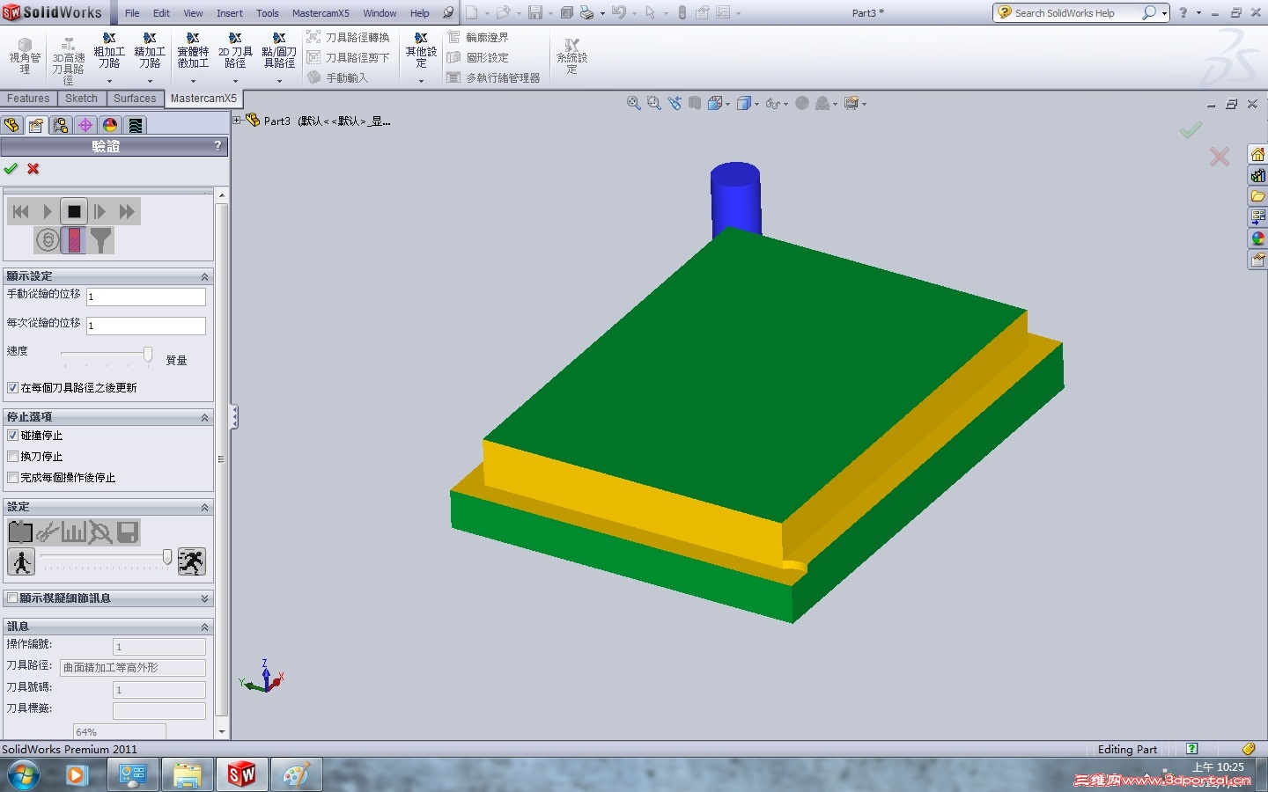This screenshot has height=792, width=1268.
Task: Enable the 顯示模擬細節訊息 checkbox
Action: click(x=12, y=598)
